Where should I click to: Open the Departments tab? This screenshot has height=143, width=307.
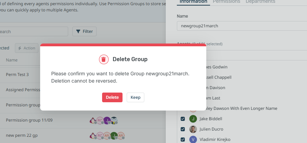(260, 2)
